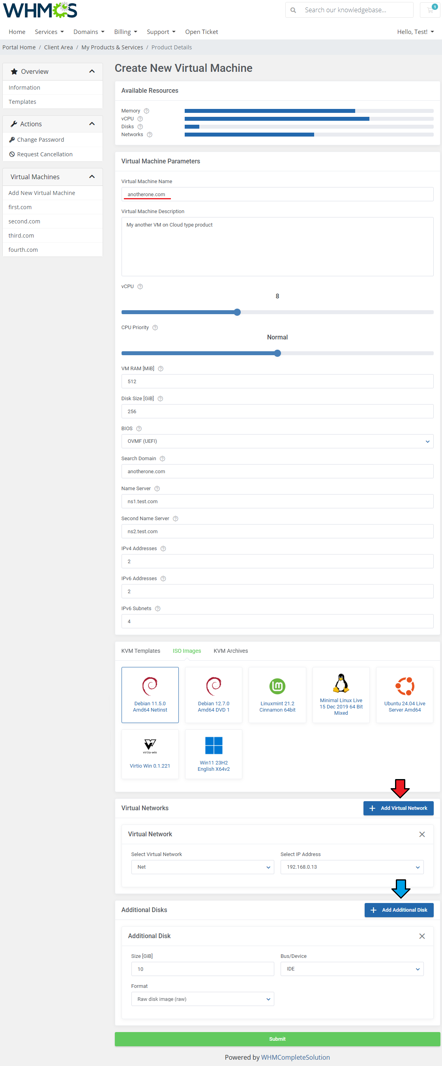Click the Add Virtual Network button

click(x=398, y=808)
